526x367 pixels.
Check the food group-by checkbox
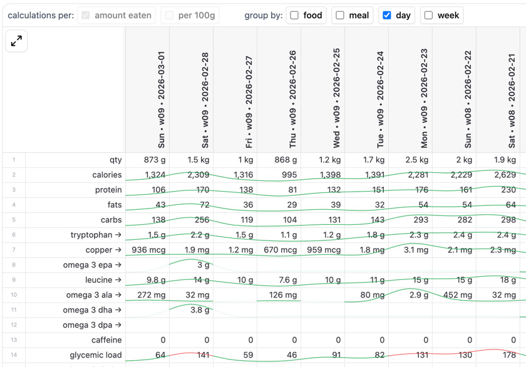[294, 15]
